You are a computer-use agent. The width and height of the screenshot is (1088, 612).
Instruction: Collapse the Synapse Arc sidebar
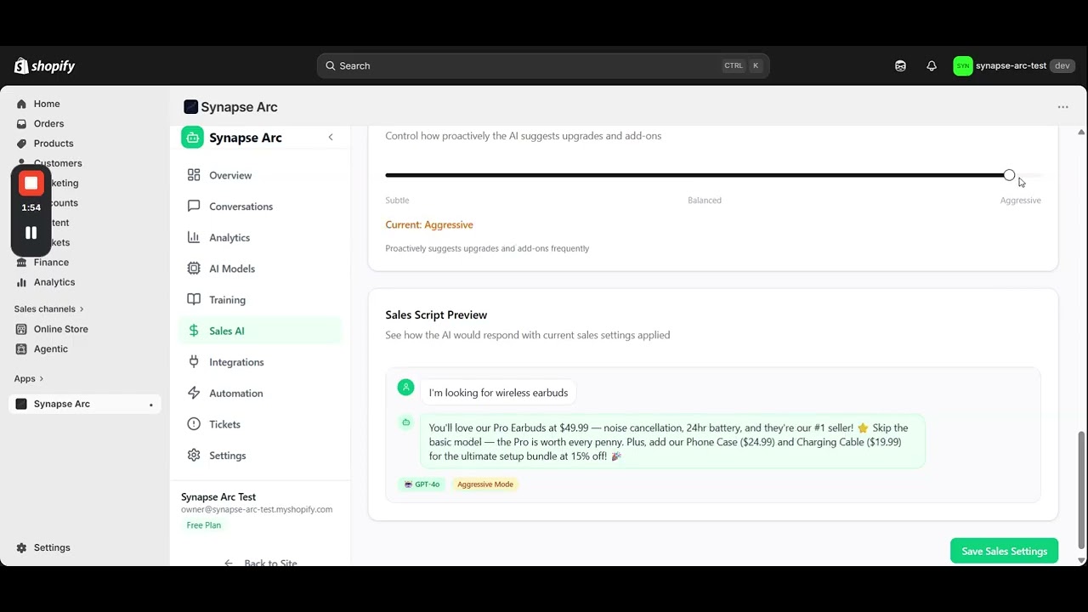pyautogui.click(x=331, y=138)
